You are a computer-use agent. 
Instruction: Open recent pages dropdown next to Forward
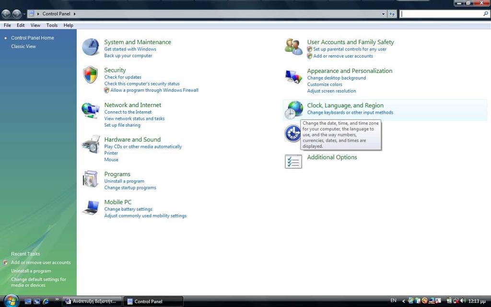24,14
